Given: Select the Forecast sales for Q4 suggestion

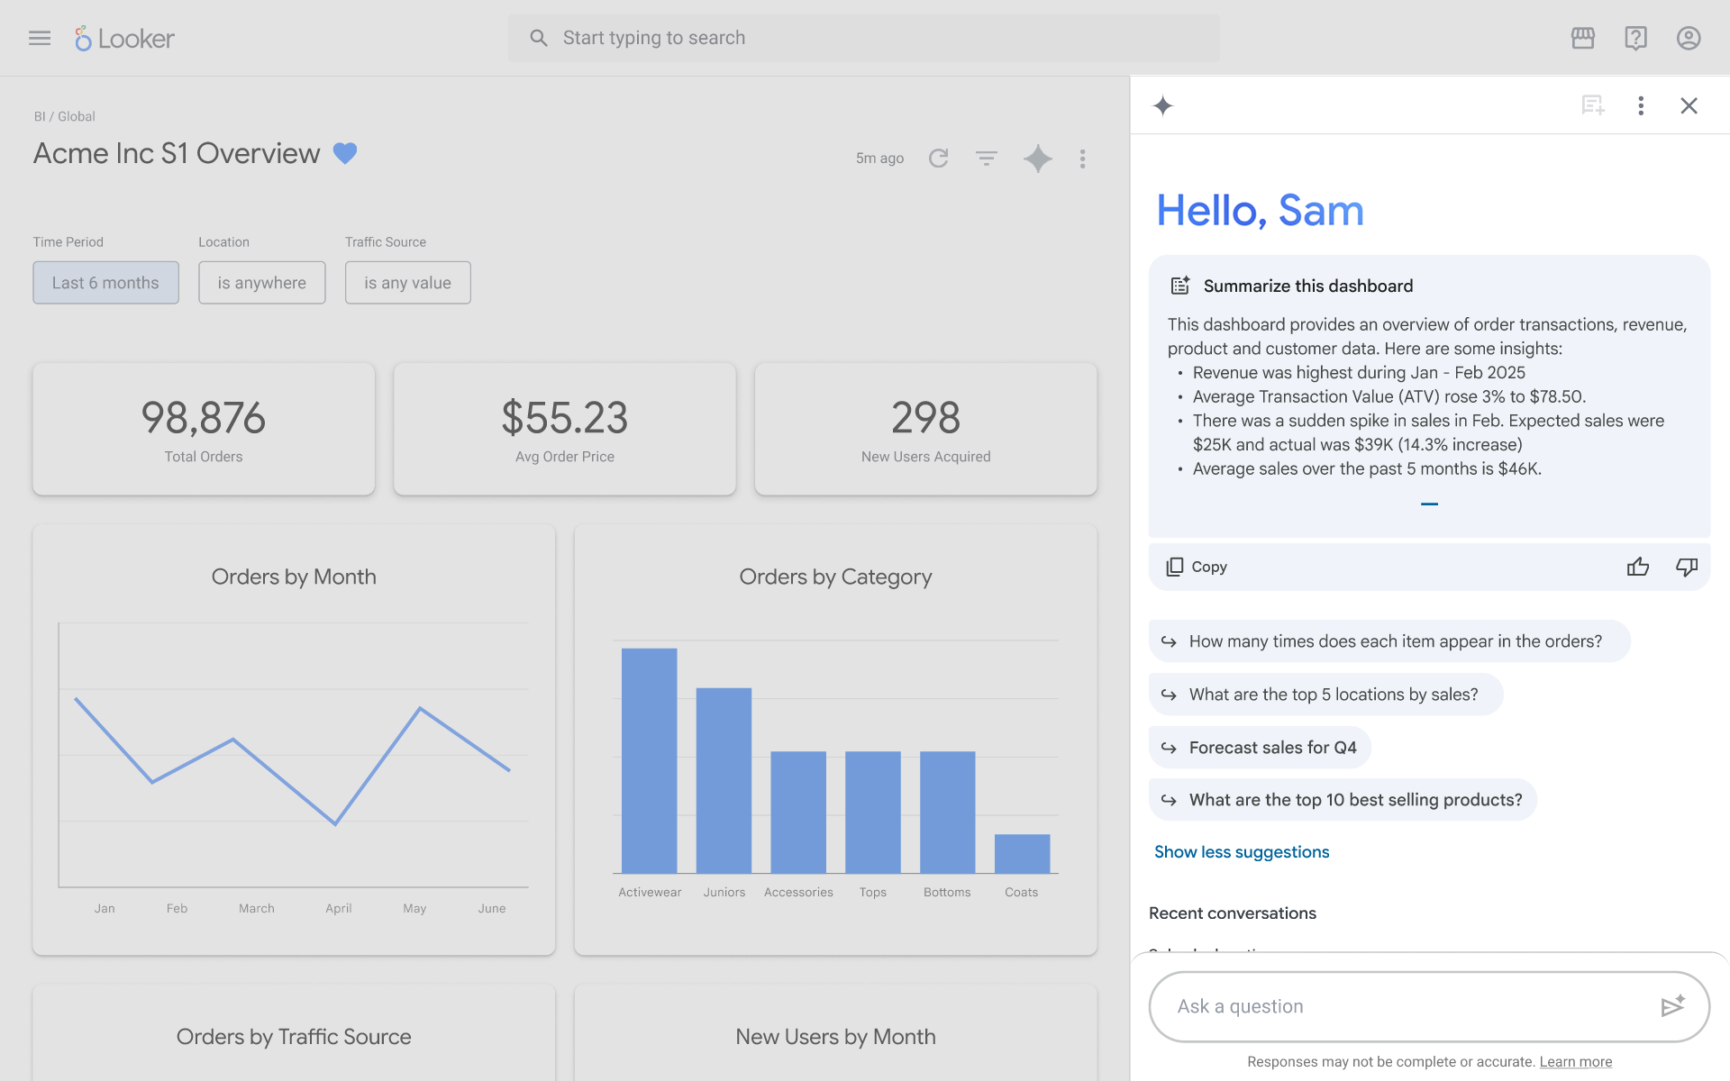Looking at the screenshot, I should click(x=1260, y=747).
